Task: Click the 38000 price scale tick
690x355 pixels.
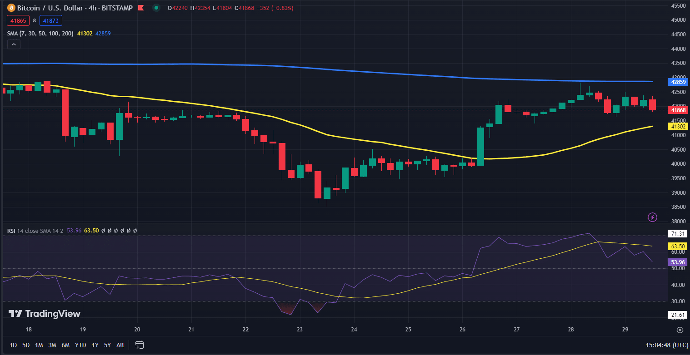Action: tap(679, 222)
